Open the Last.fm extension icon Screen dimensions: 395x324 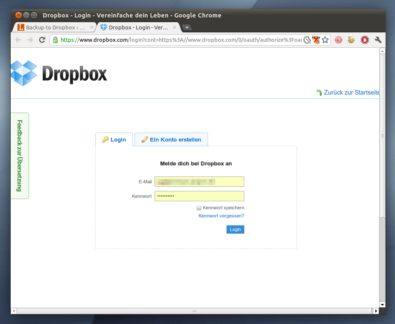pos(338,40)
